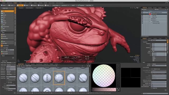Switch to the Paint layout tab

pos(15,3)
